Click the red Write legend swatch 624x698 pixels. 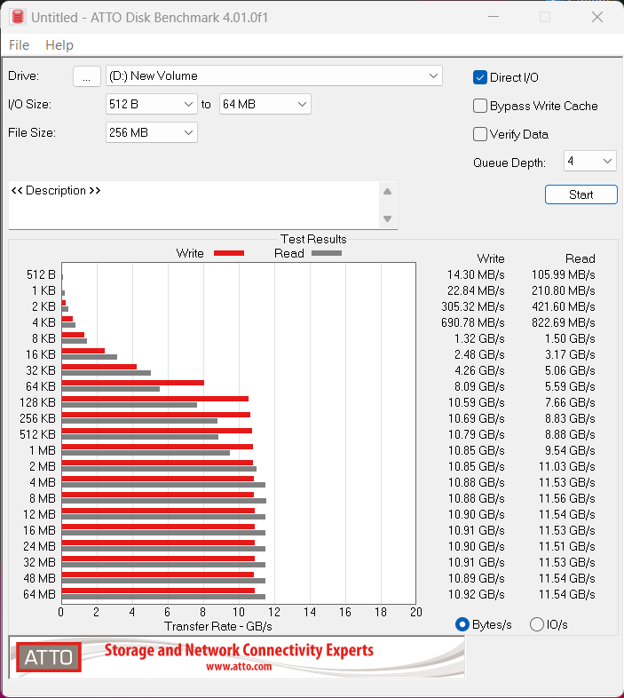228,253
